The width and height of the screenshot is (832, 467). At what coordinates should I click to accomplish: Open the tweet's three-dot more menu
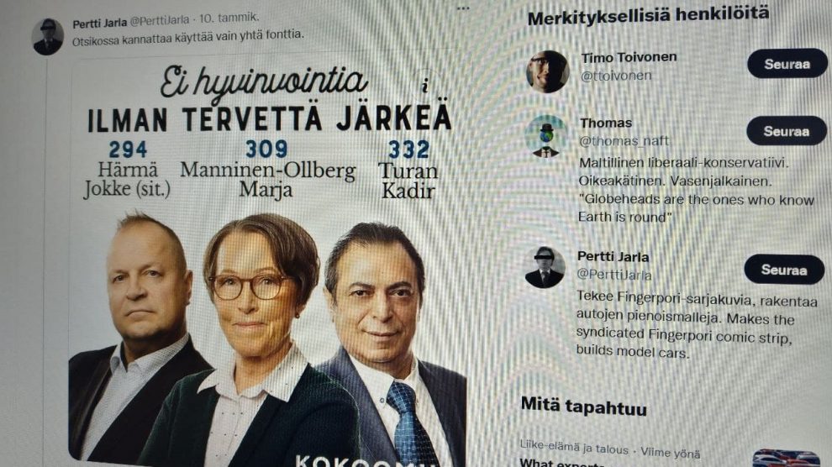pos(463,8)
